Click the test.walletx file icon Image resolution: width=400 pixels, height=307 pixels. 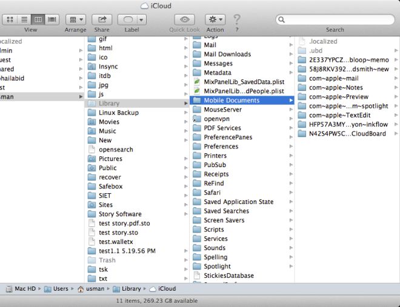coord(92,242)
